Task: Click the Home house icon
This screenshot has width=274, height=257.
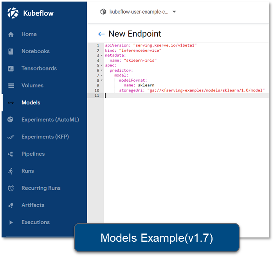Action: [x=11, y=34]
